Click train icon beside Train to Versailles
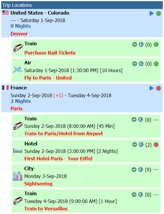The width and height of the screenshot is (164, 214). (x=18, y=201)
